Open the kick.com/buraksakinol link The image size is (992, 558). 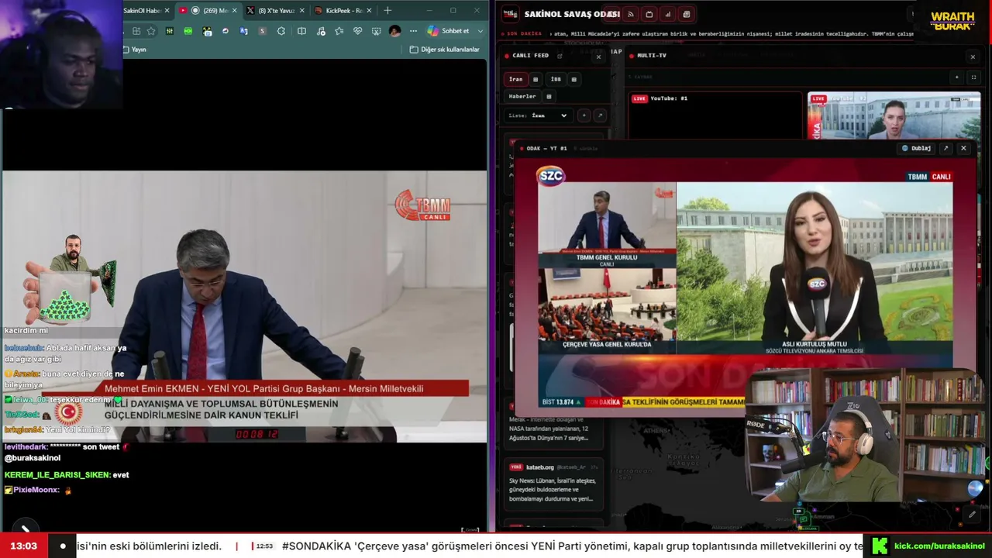point(939,546)
